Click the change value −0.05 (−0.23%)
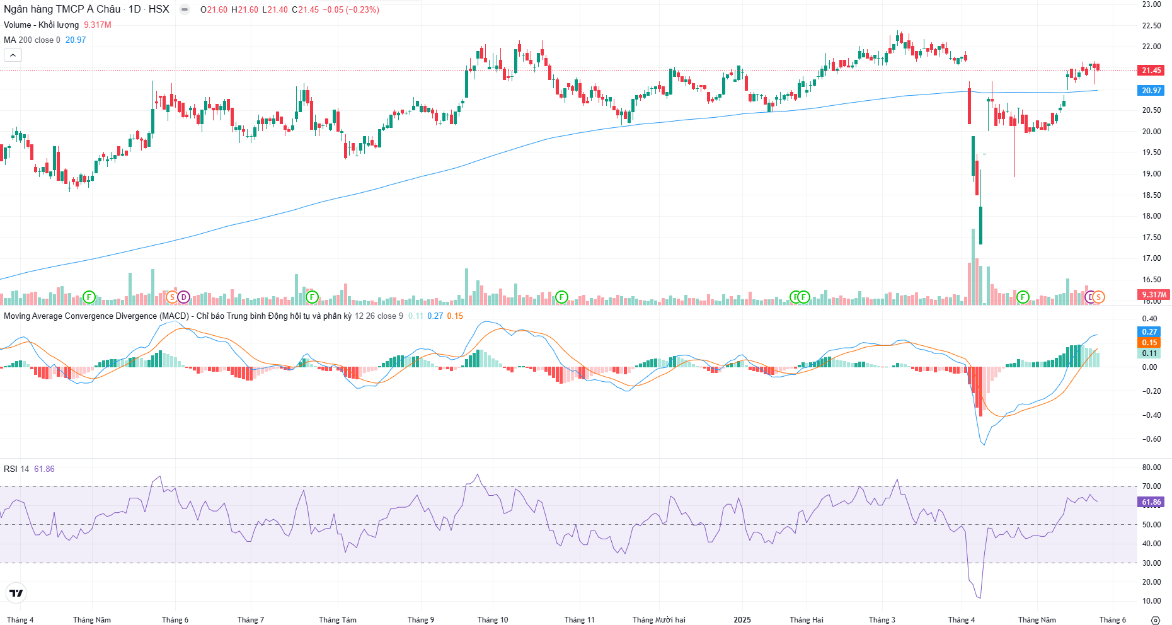Image resolution: width=1172 pixels, height=625 pixels. tap(351, 9)
